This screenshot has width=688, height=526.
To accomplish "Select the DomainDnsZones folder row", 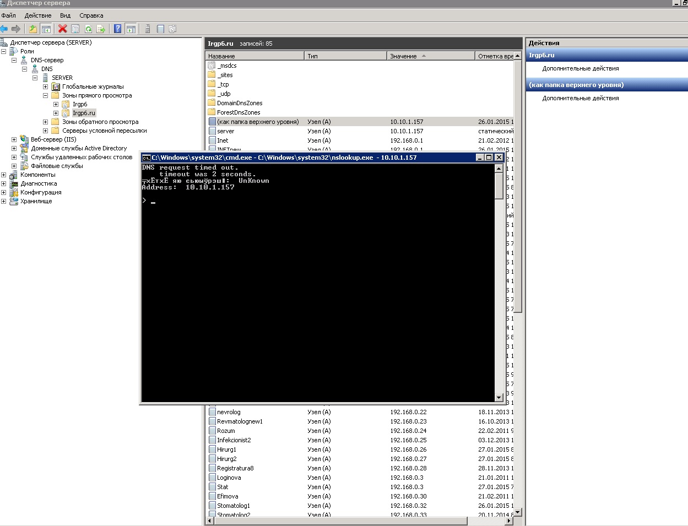I will pos(240,103).
